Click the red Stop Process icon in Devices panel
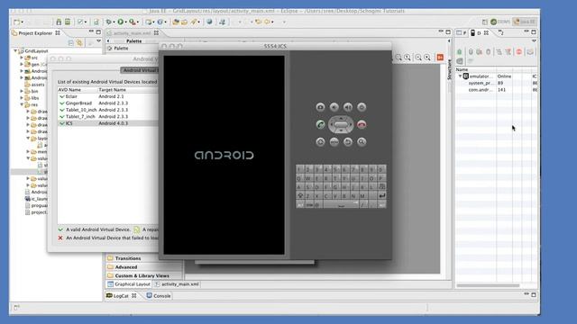Screen dimensions: 577x324 pos(519,52)
